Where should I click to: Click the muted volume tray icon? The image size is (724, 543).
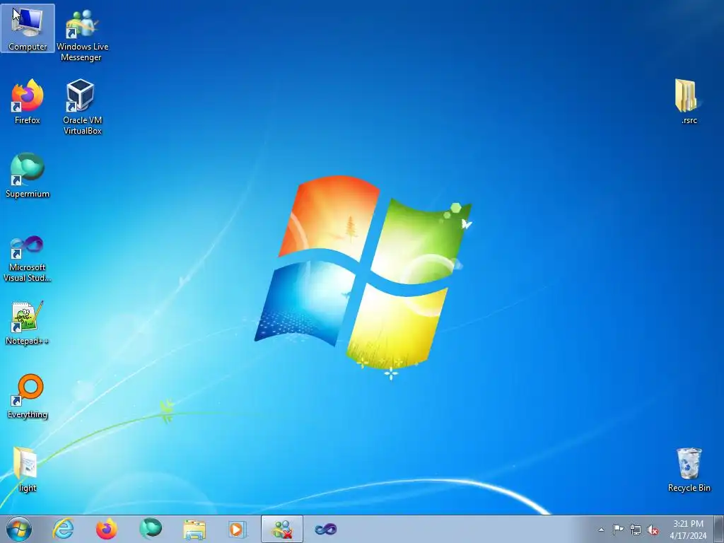coord(653,530)
